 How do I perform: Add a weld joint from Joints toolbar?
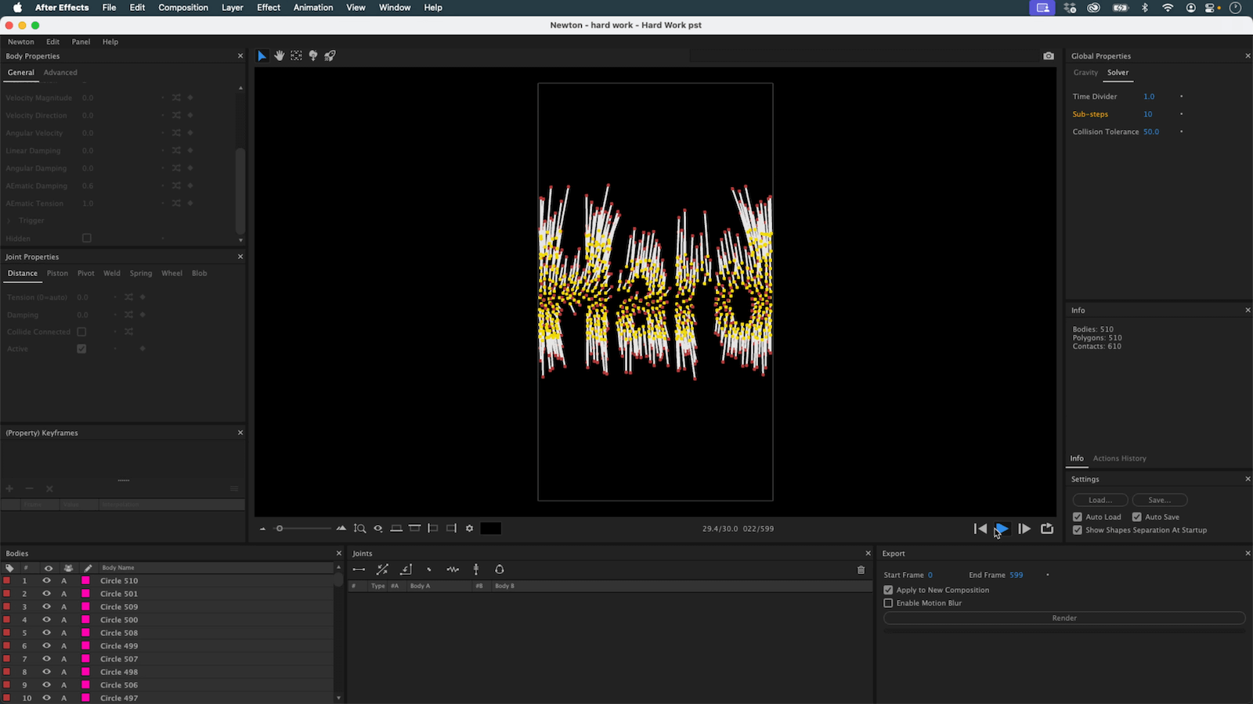click(429, 569)
